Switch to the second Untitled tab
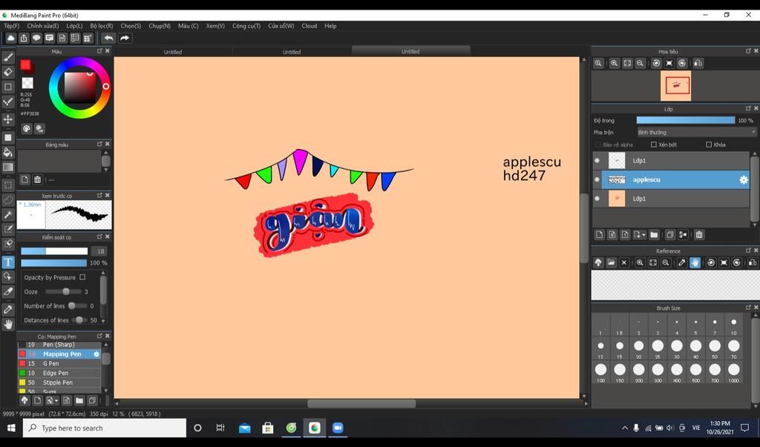This screenshot has height=447, width=760. (292, 52)
